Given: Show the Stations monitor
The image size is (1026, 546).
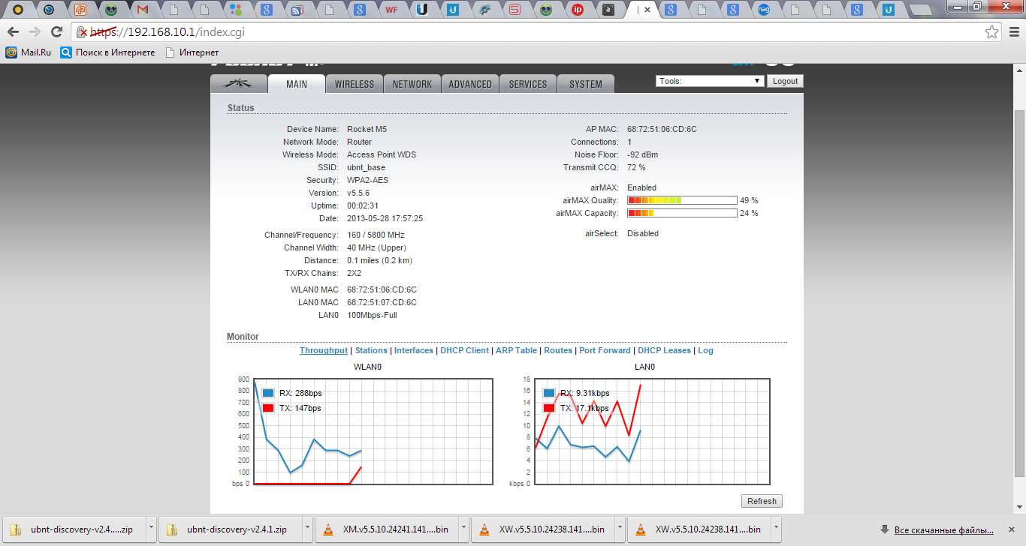Looking at the screenshot, I should coord(371,350).
